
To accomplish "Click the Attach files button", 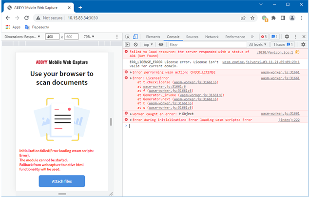I will coord(62,181).
